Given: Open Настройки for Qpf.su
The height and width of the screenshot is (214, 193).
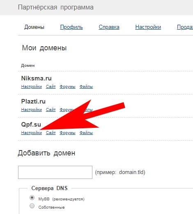Looking at the screenshot, I should pos(31,133).
